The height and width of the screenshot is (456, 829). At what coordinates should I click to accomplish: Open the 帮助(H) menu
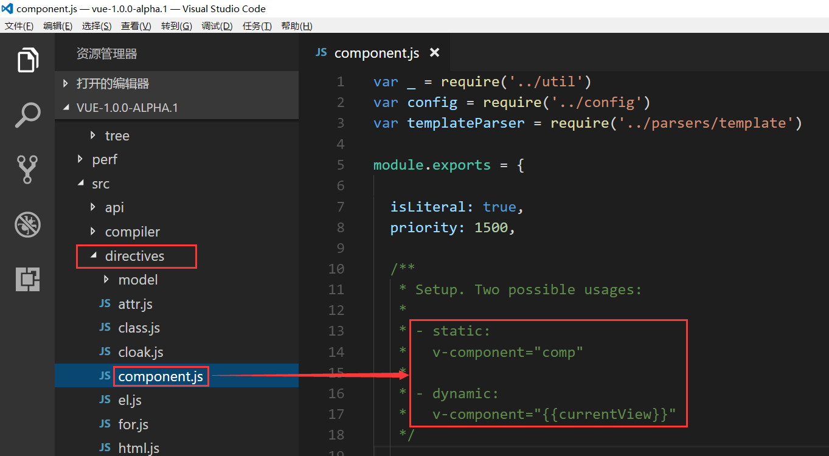[297, 26]
